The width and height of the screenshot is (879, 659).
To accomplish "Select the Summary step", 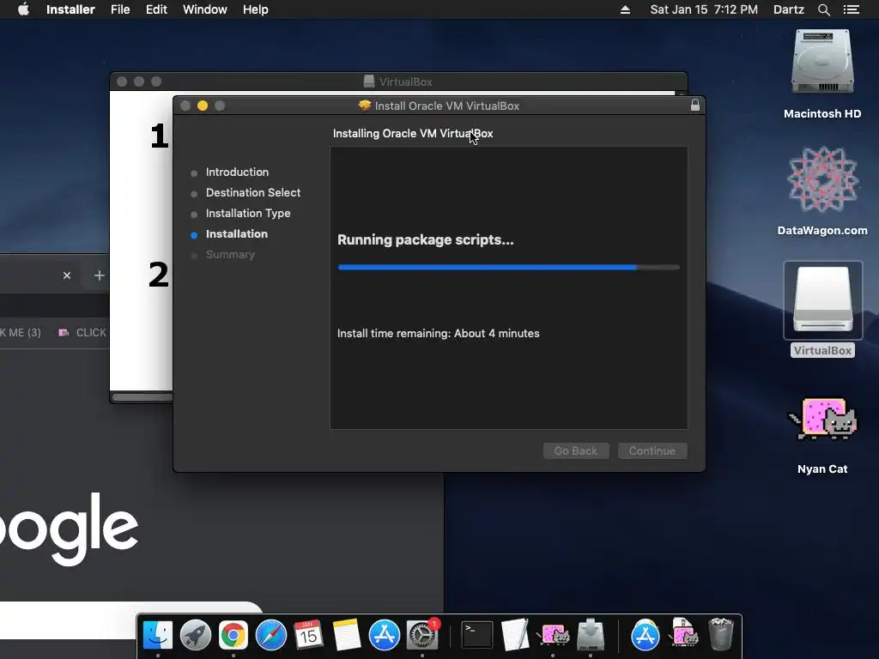I will [x=230, y=254].
